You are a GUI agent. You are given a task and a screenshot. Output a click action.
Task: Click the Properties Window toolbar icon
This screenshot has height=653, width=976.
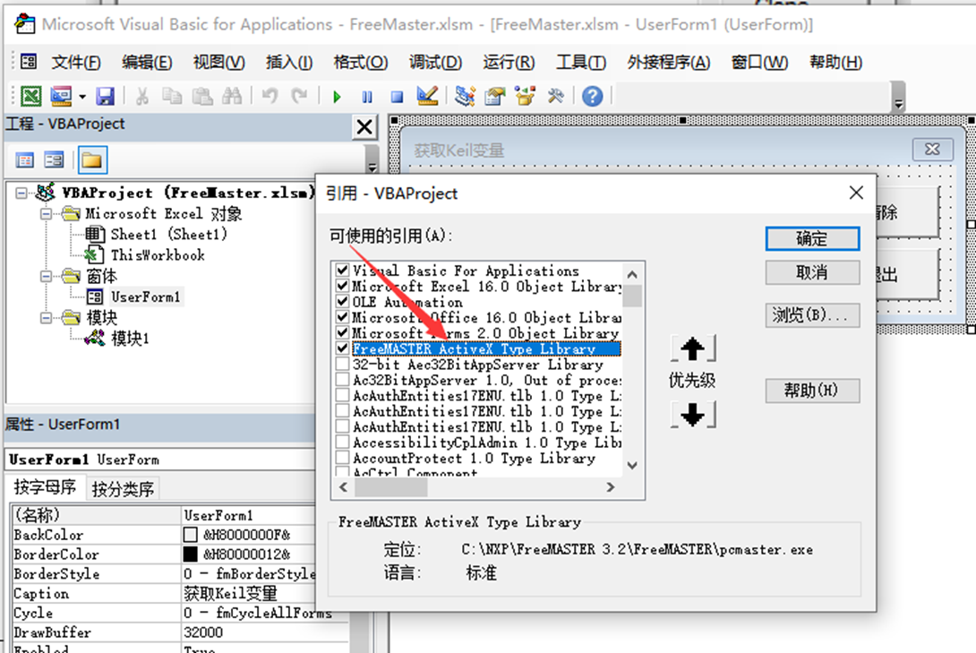click(x=495, y=96)
